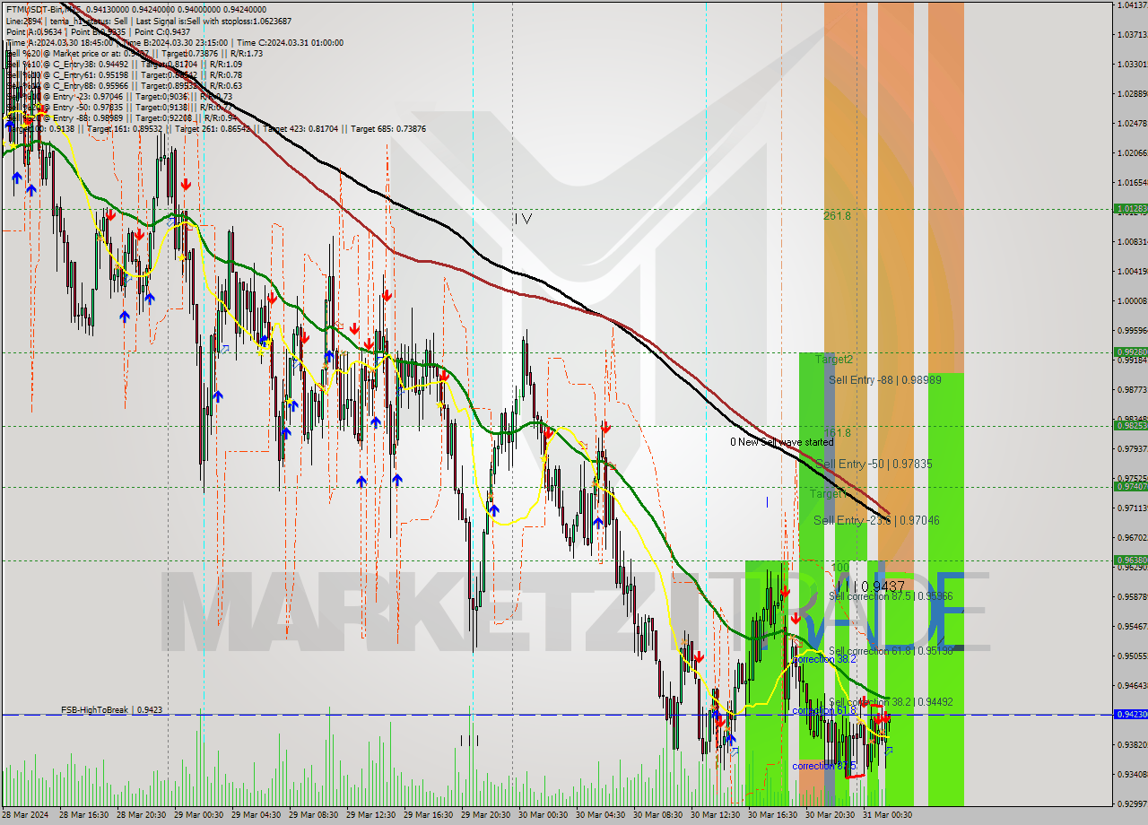Click the 'Sell Entry -88 | 0.98989' label
Screen dimensions: 1148x825
(x=884, y=380)
